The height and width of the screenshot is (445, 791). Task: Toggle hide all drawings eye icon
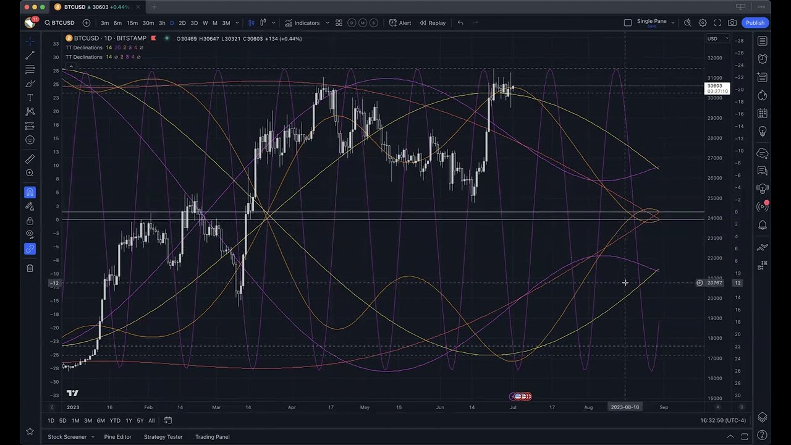[x=30, y=234]
